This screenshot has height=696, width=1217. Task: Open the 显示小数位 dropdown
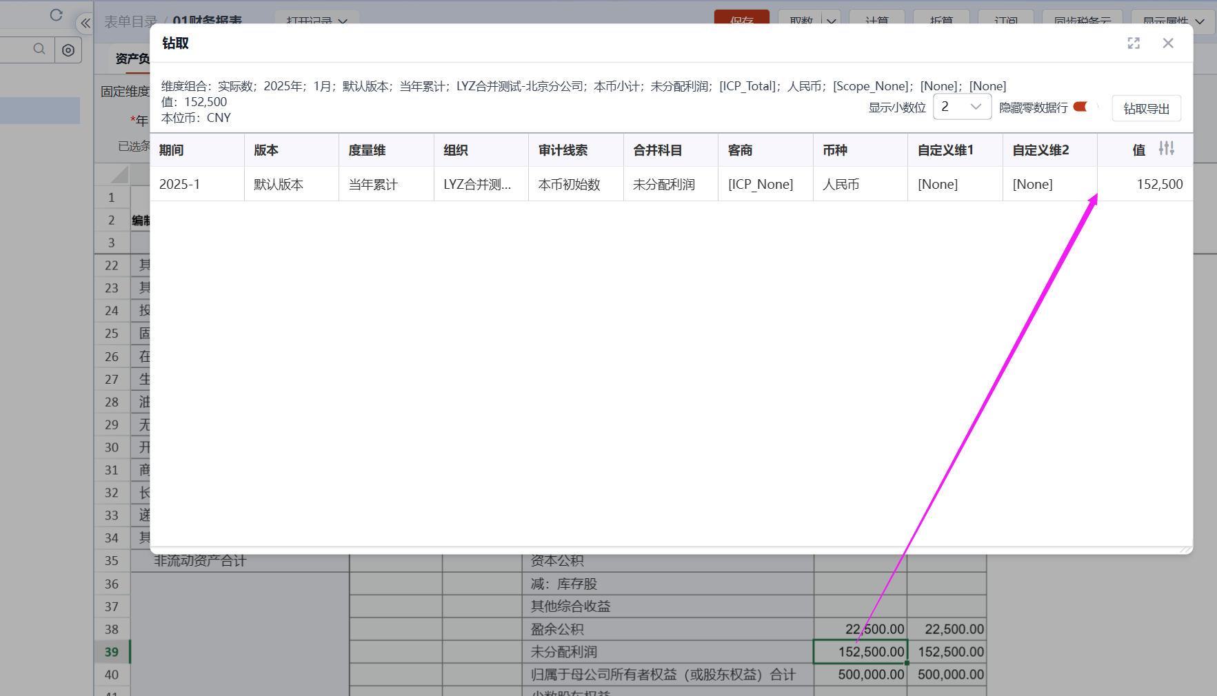962,107
